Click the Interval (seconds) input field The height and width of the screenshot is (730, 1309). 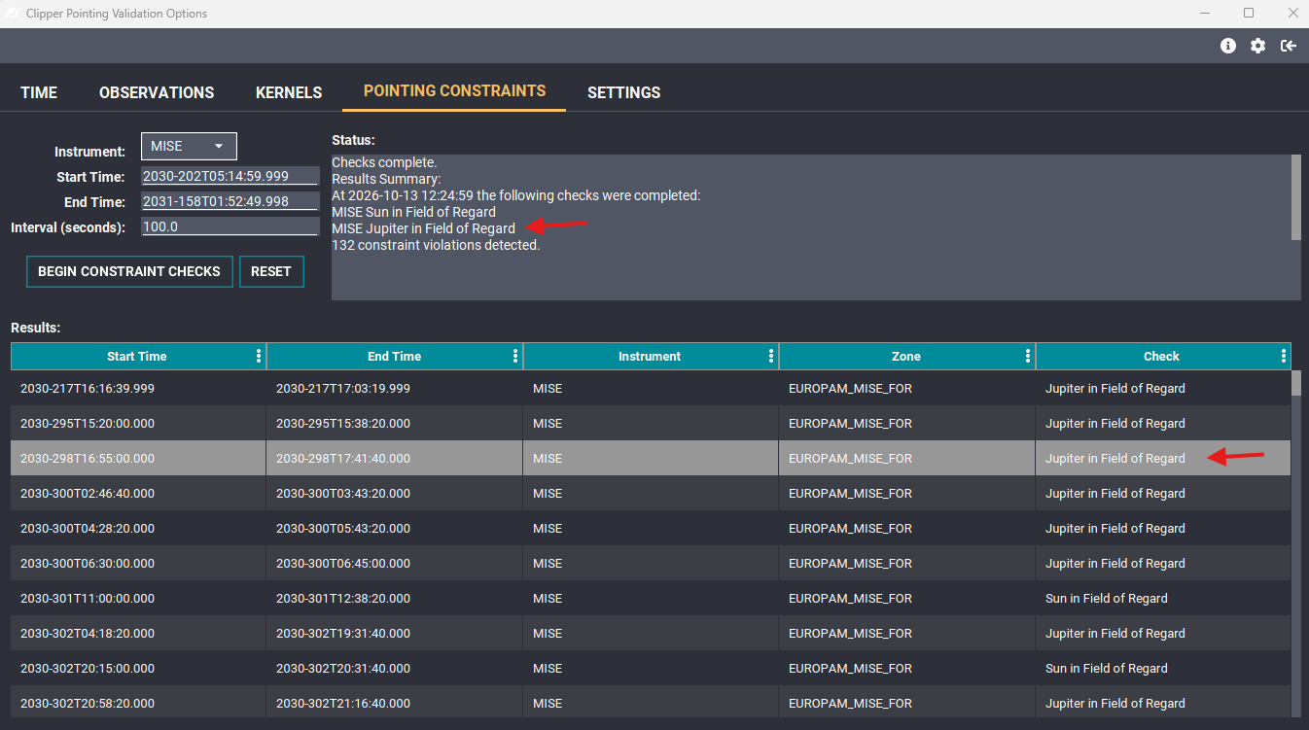point(230,226)
